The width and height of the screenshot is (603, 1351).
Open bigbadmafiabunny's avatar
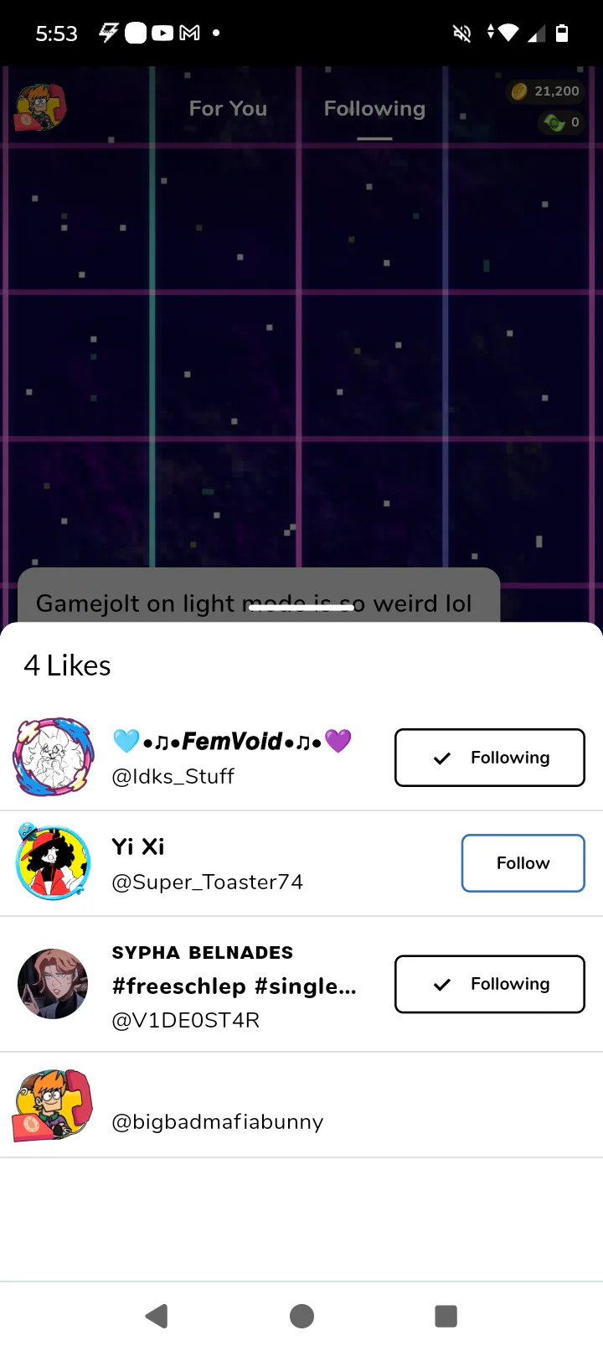[x=53, y=1105]
